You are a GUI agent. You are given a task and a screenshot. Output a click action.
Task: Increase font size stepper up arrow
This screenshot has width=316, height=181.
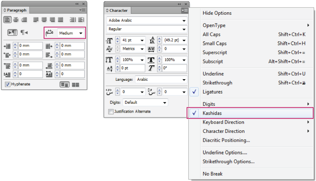coord(118,39)
